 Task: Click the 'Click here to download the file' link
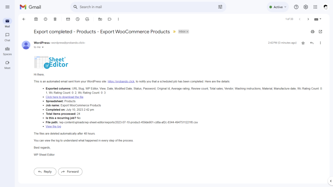click(x=64, y=97)
